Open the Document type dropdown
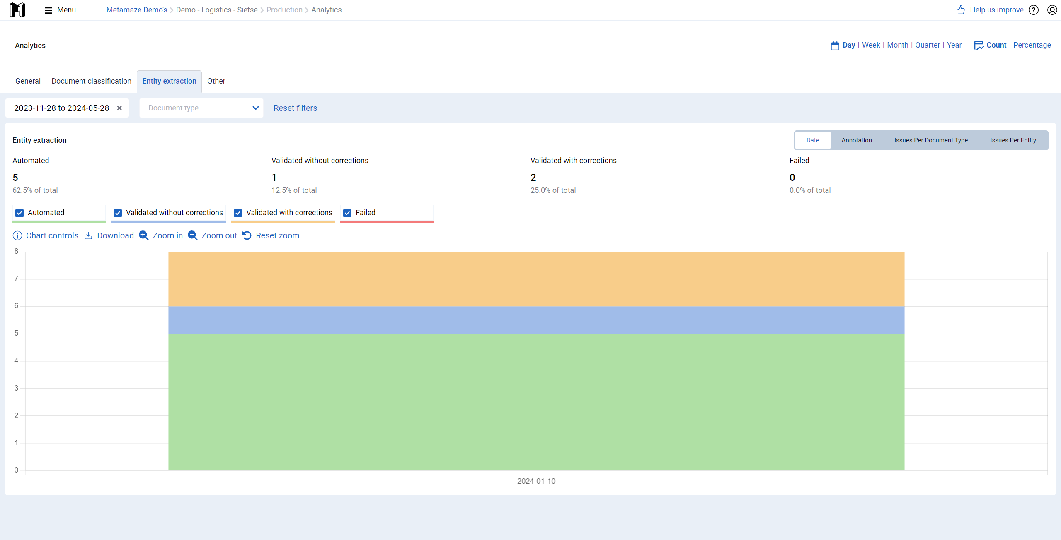Image resolution: width=1061 pixels, height=540 pixels. tap(201, 108)
